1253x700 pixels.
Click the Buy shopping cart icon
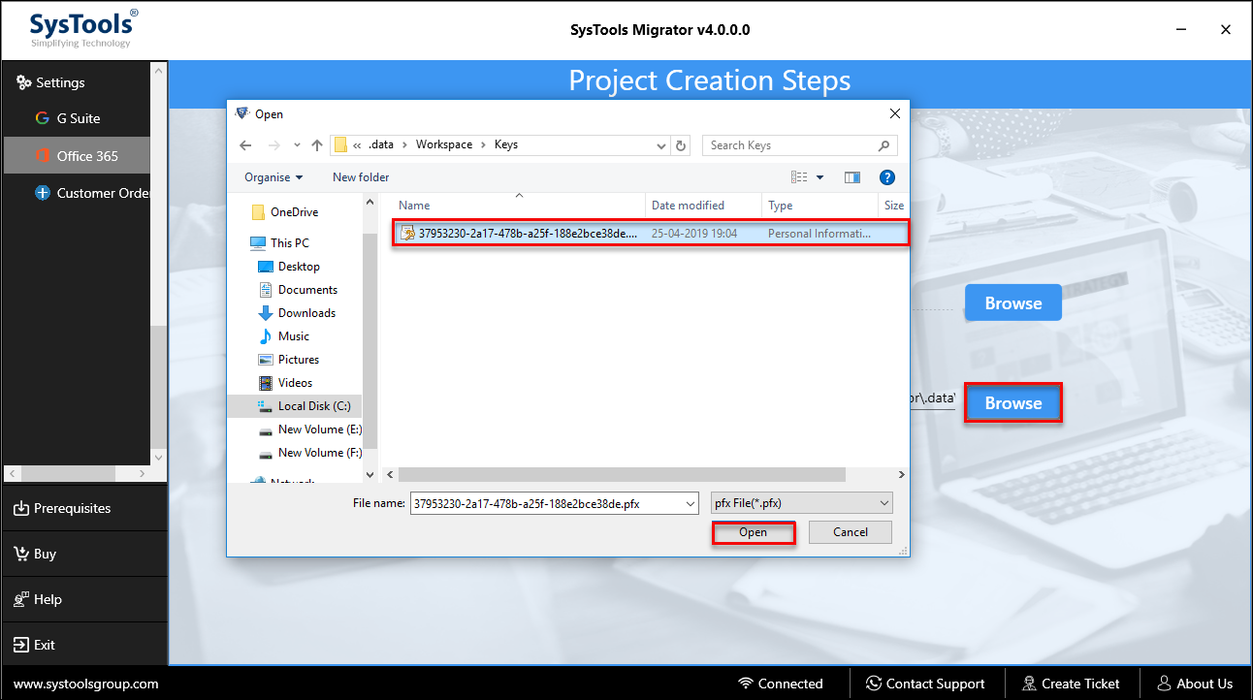click(21, 554)
